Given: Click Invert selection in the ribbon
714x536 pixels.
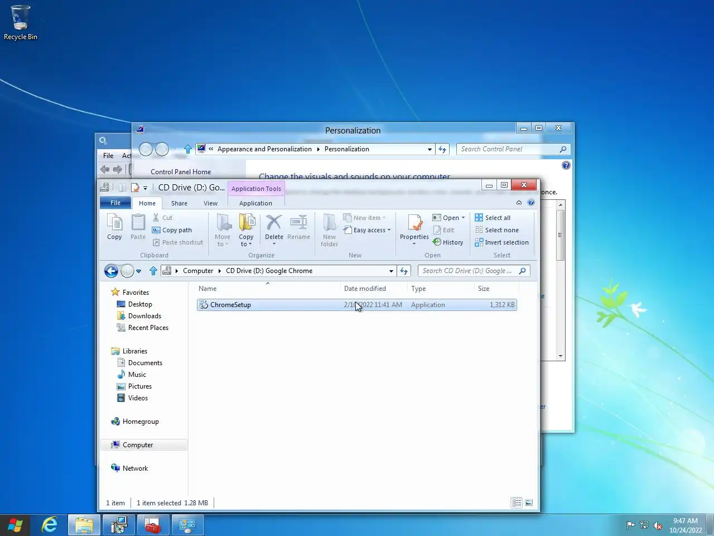Looking at the screenshot, I should point(502,242).
